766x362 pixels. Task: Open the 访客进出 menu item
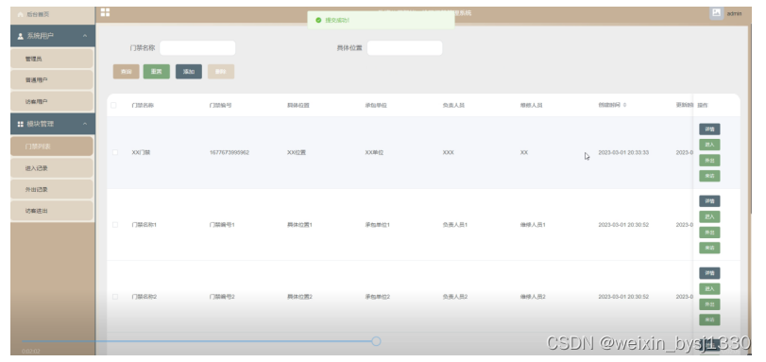tap(52, 211)
